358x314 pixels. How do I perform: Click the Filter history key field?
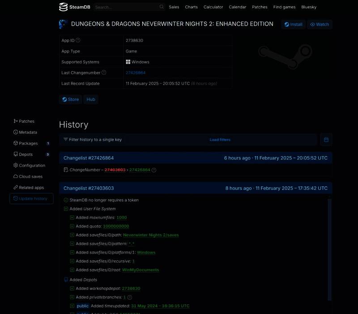134,140
